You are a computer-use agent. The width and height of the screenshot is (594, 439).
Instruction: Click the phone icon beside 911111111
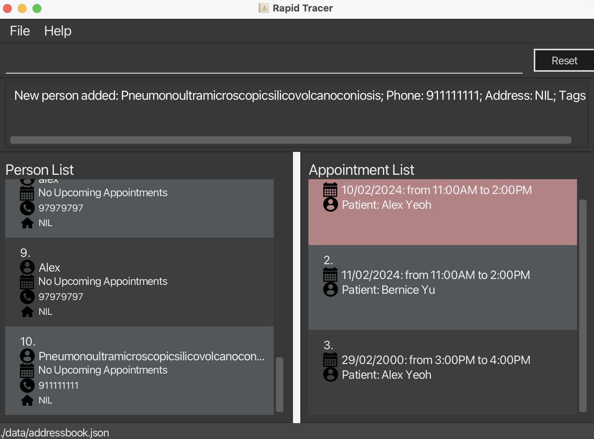27,385
